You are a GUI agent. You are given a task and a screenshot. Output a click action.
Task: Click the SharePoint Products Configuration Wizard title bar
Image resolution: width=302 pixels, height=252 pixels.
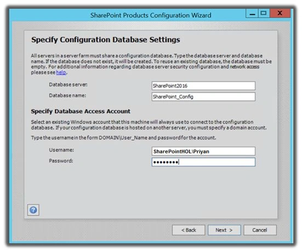tap(151, 15)
